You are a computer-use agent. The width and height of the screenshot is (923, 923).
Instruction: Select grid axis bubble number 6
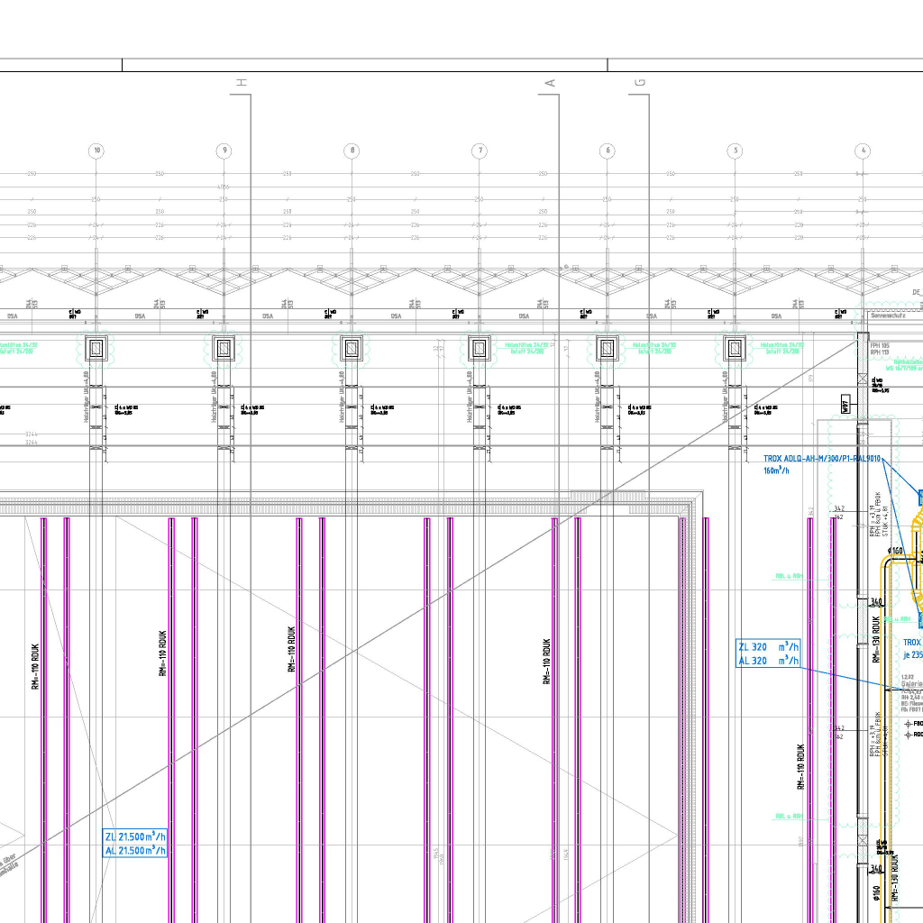(x=608, y=151)
